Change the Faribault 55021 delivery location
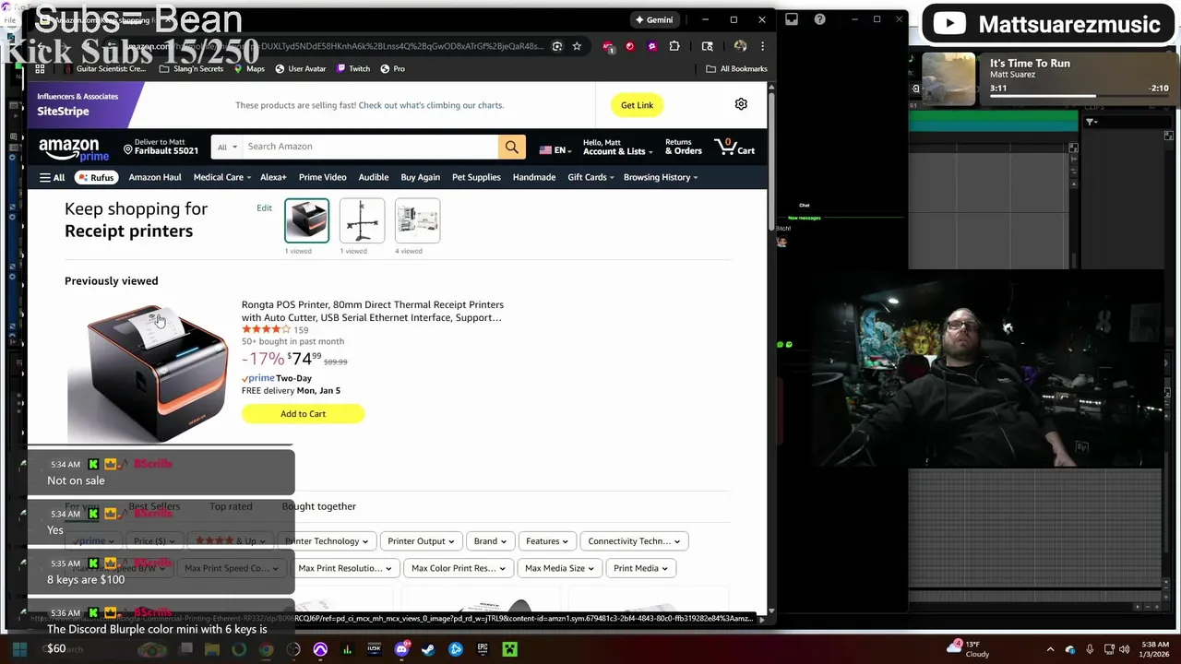1181x664 pixels. (x=161, y=147)
